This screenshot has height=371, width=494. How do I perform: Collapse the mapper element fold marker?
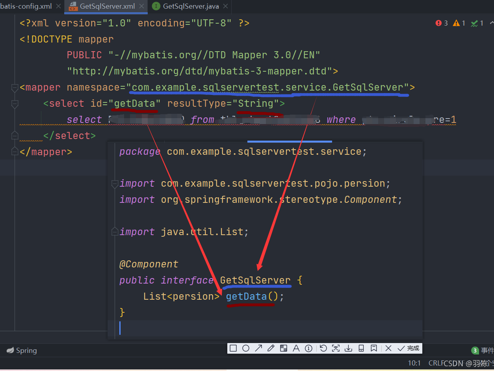pos(15,88)
